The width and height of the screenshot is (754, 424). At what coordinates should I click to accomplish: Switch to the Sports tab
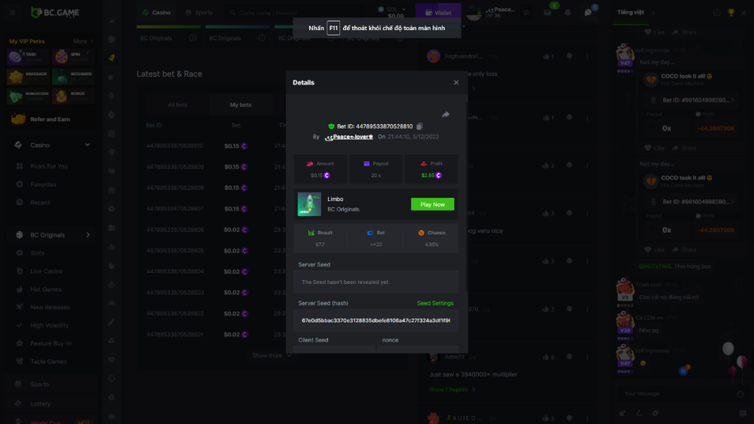[199, 13]
